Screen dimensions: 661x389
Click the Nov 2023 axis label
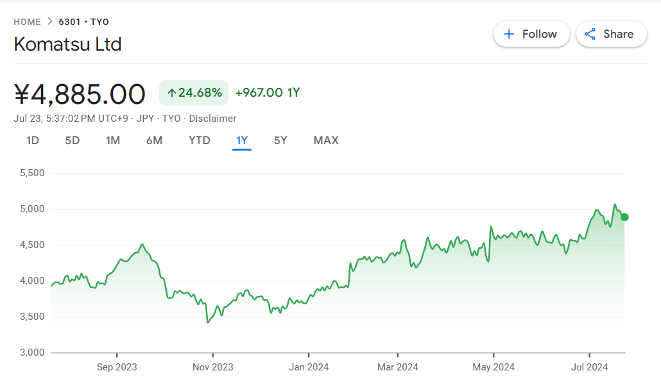[213, 367]
